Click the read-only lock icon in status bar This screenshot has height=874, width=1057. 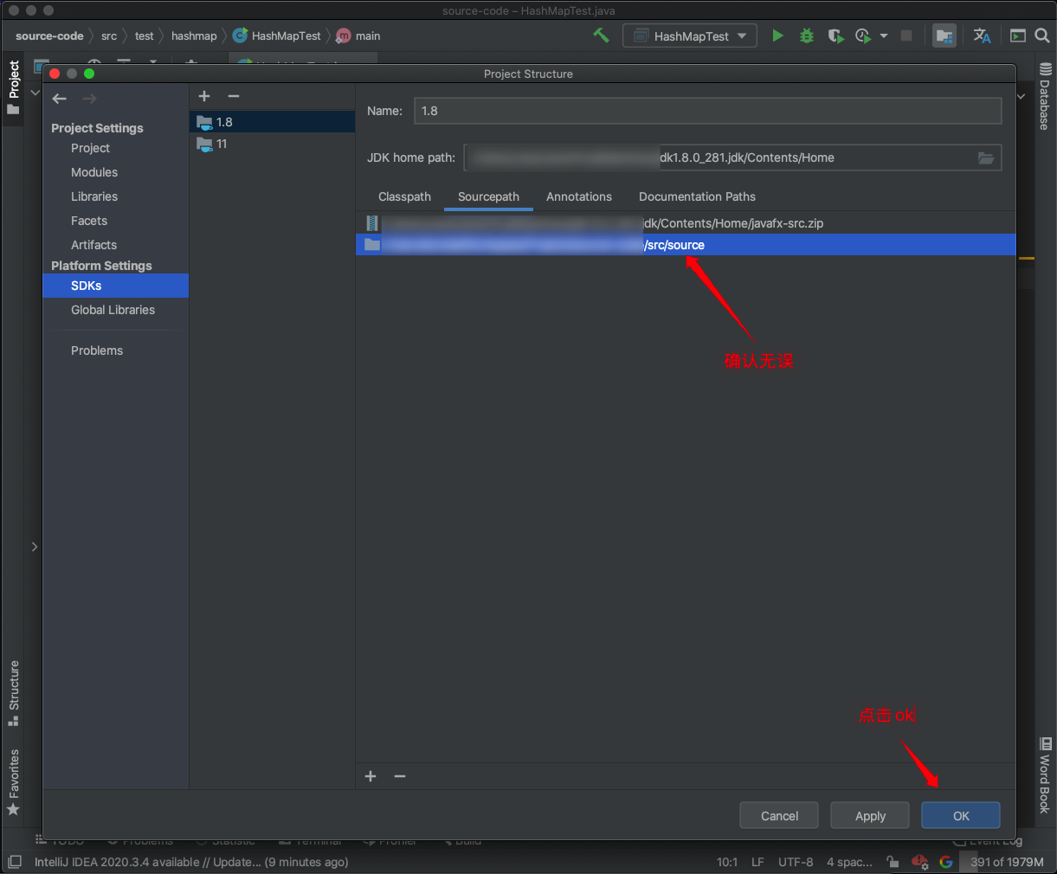pos(893,862)
